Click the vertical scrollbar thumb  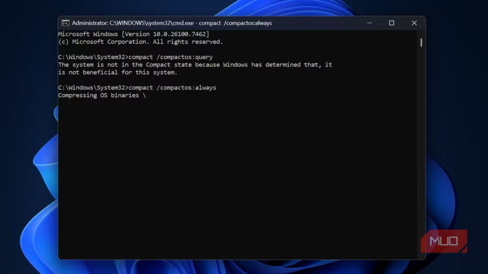click(x=421, y=43)
